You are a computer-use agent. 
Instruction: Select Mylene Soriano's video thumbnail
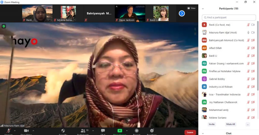click(68, 14)
